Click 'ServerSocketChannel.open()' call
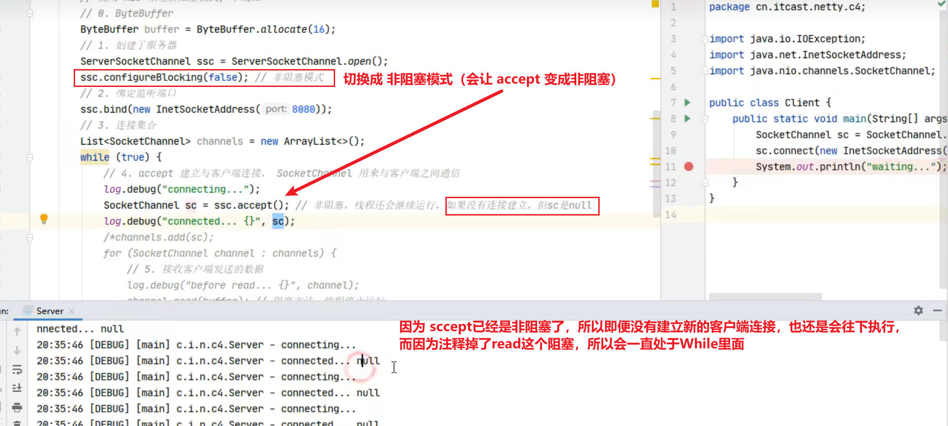Image resolution: width=948 pixels, height=426 pixels. pyautogui.click(x=306, y=61)
